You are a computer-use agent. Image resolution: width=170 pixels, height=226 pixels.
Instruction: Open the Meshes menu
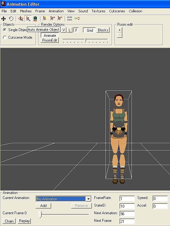tap(26, 11)
